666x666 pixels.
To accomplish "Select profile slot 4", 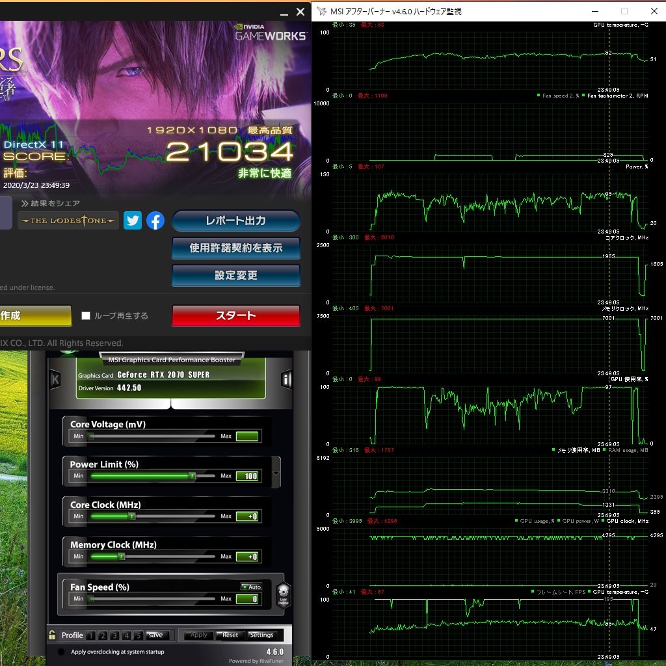I will [x=126, y=635].
